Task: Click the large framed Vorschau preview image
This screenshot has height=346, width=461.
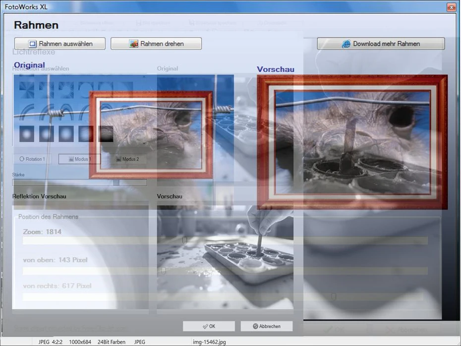Action: (x=352, y=142)
